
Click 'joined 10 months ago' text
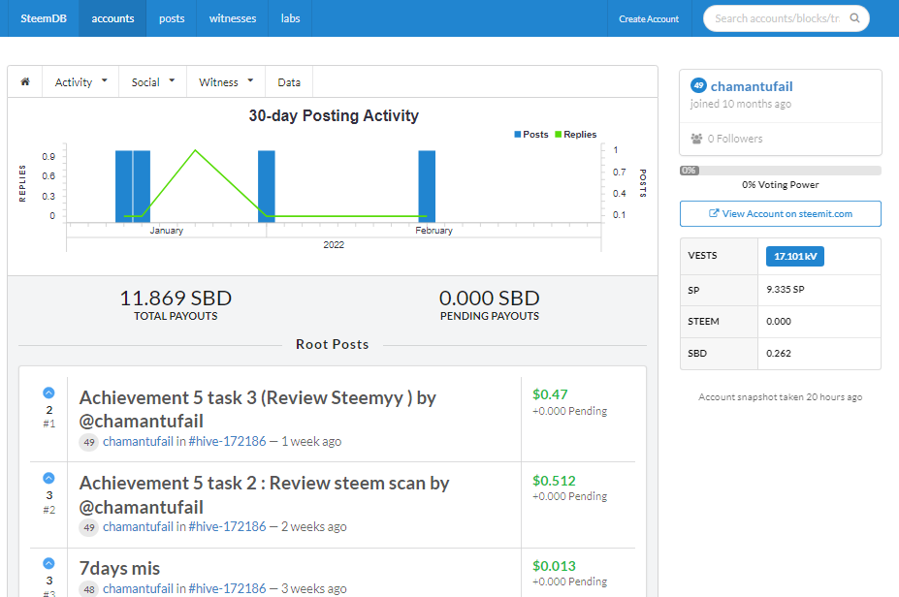click(740, 104)
